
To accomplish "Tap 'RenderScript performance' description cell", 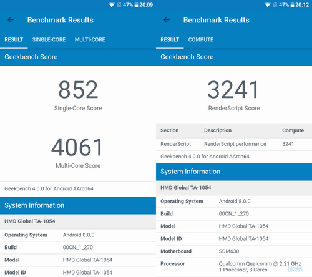I will click(x=235, y=144).
